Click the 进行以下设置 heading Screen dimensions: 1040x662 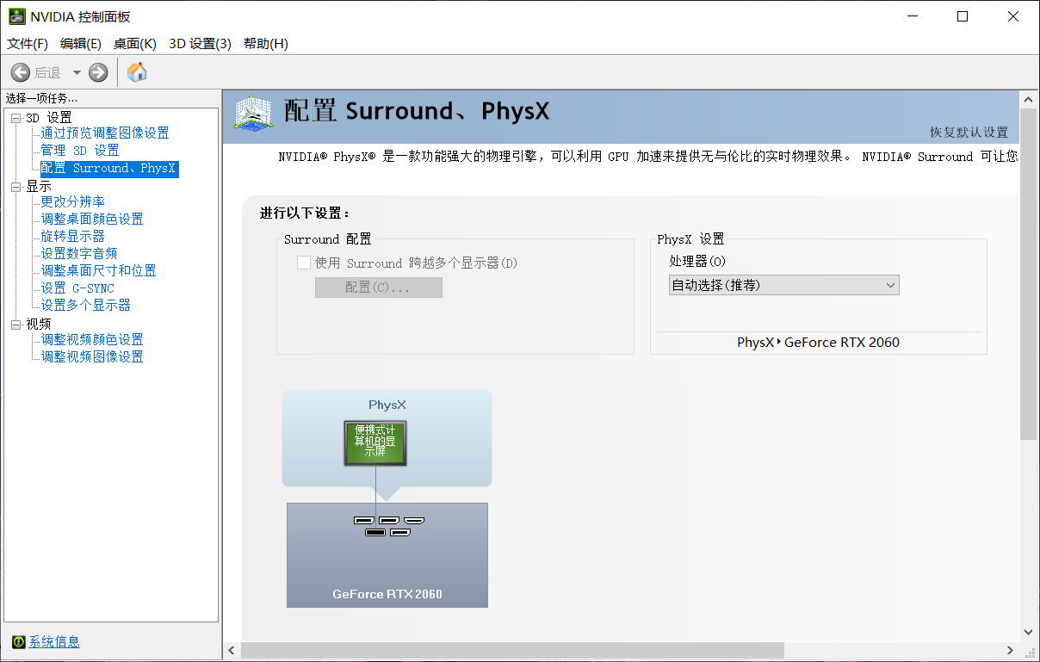[305, 213]
